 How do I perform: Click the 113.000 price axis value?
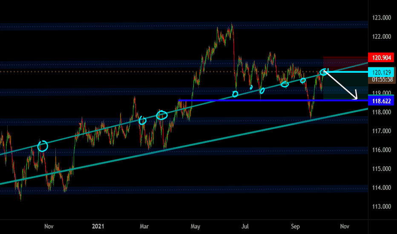click(x=382, y=207)
